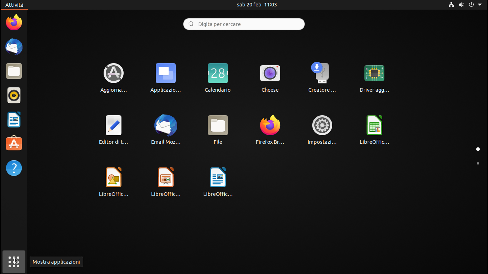Screen dimensions: 488x274
Task: Select the first app page indicator dot
Action: tap(478, 149)
